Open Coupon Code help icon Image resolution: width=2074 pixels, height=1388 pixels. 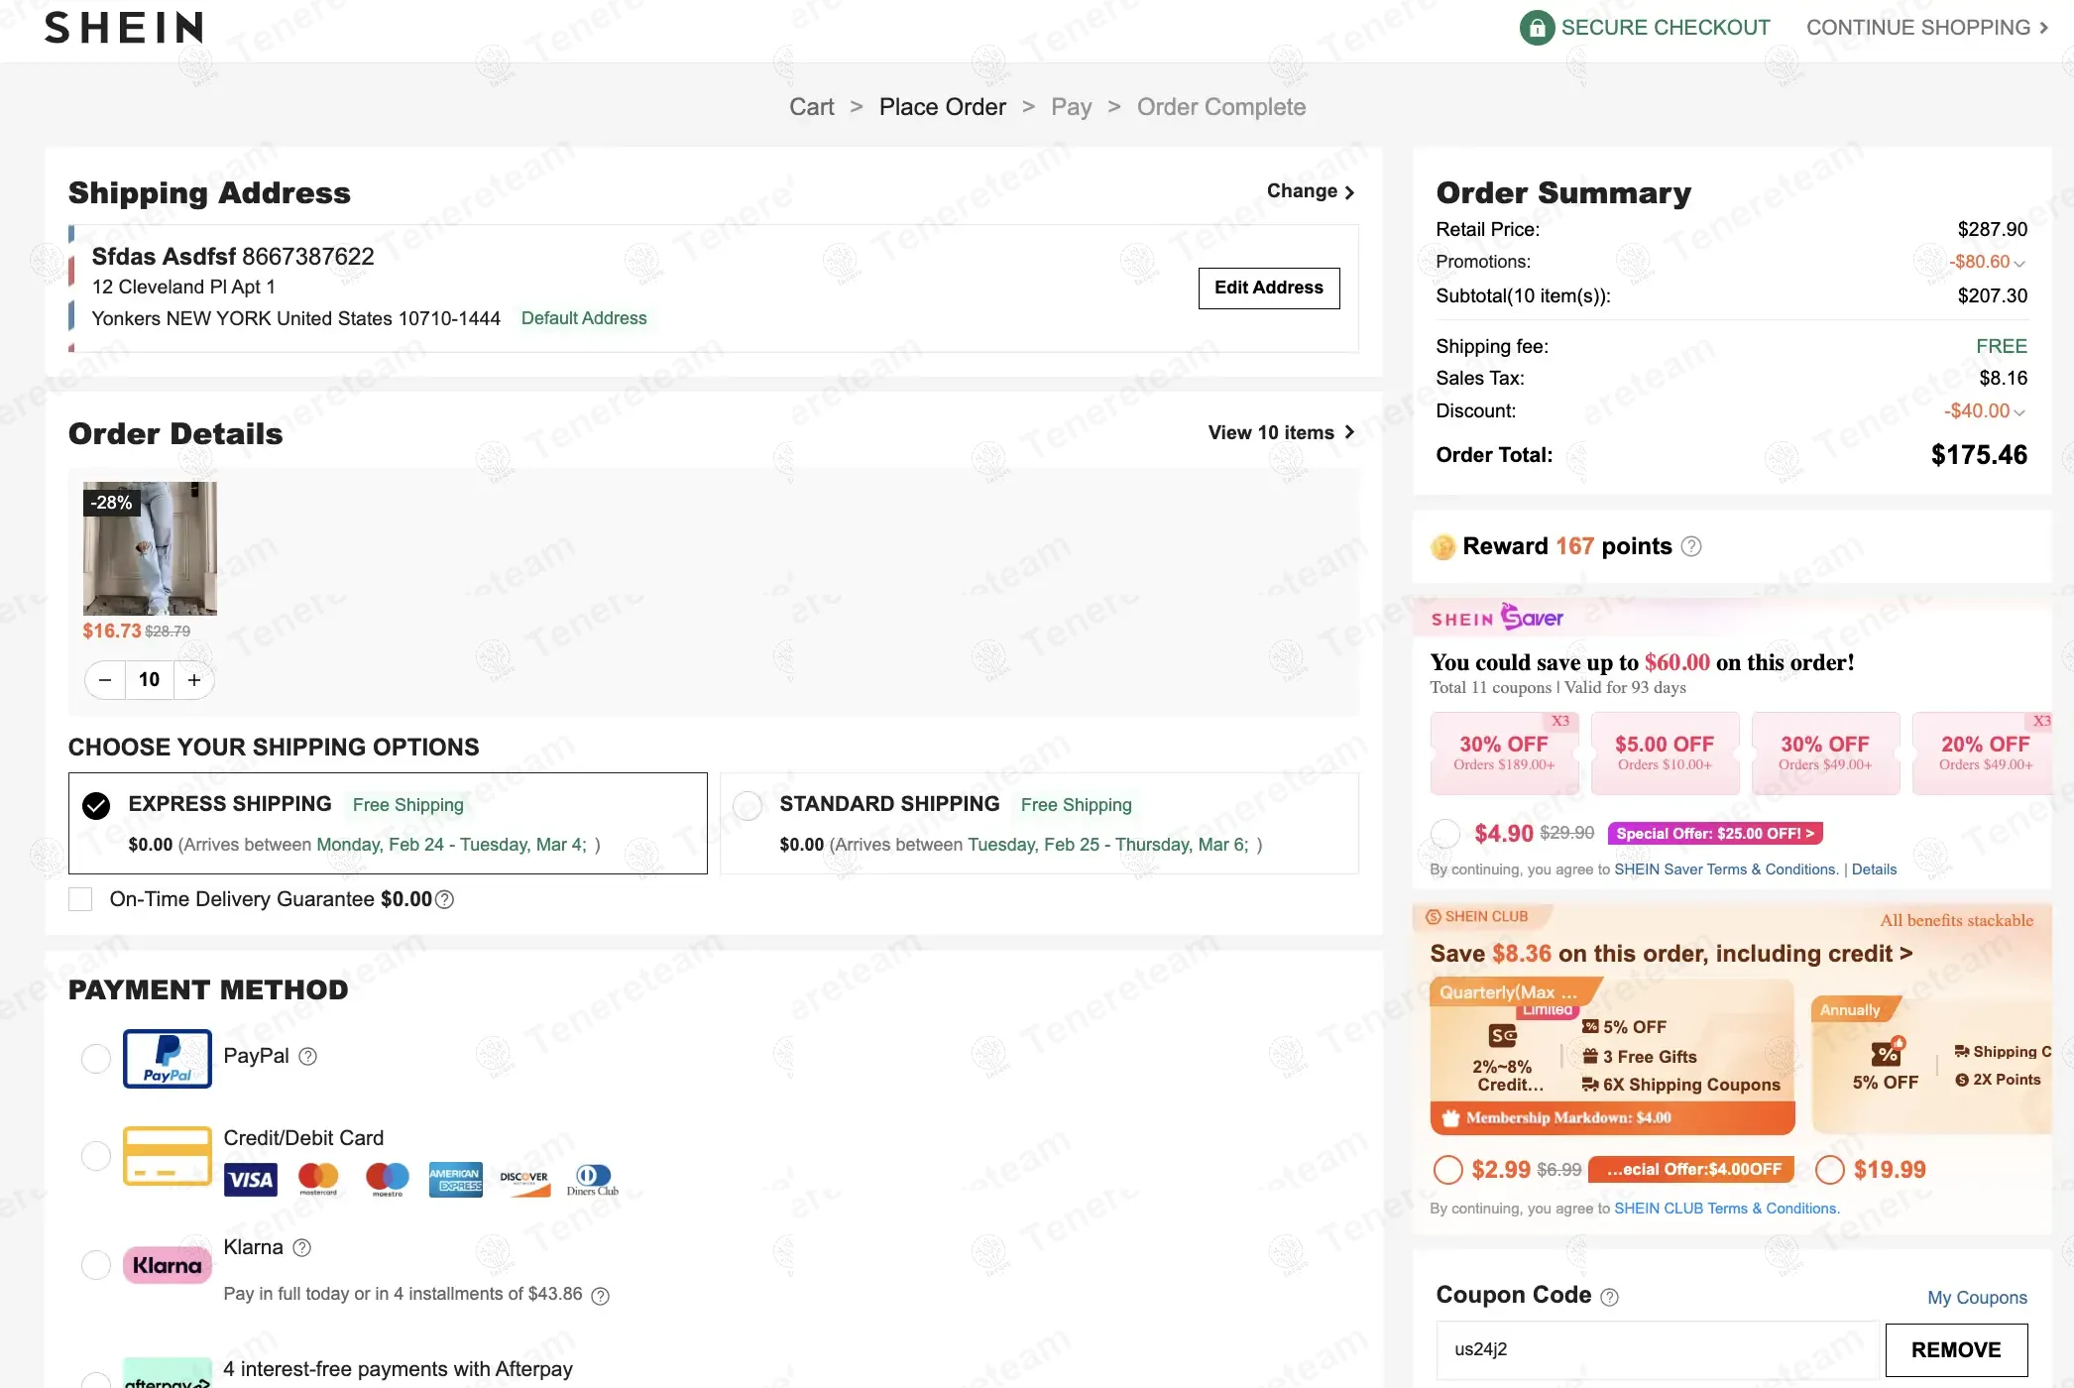(1610, 1297)
